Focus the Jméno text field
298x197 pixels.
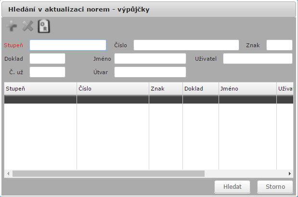[150, 59]
